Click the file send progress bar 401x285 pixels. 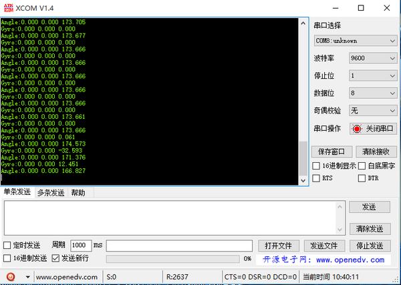pyautogui.click(x=173, y=259)
